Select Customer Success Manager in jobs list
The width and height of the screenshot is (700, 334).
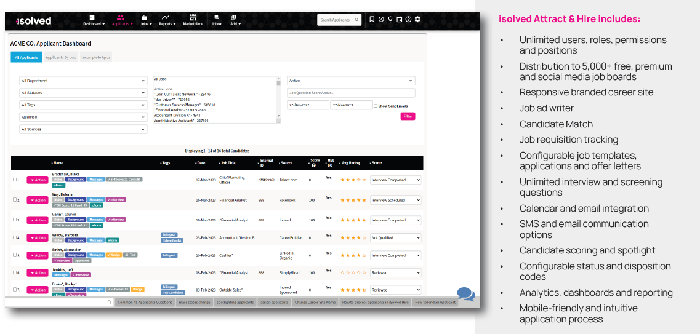click(x=184, y=105)
